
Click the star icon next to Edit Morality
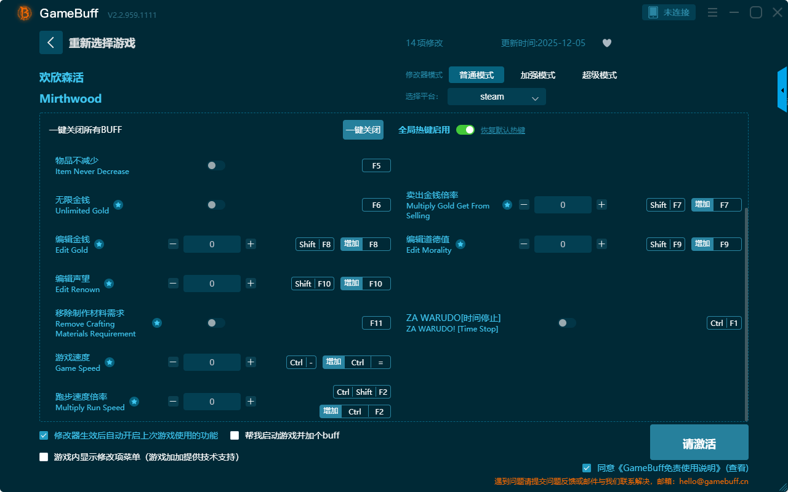click(460, 244)
